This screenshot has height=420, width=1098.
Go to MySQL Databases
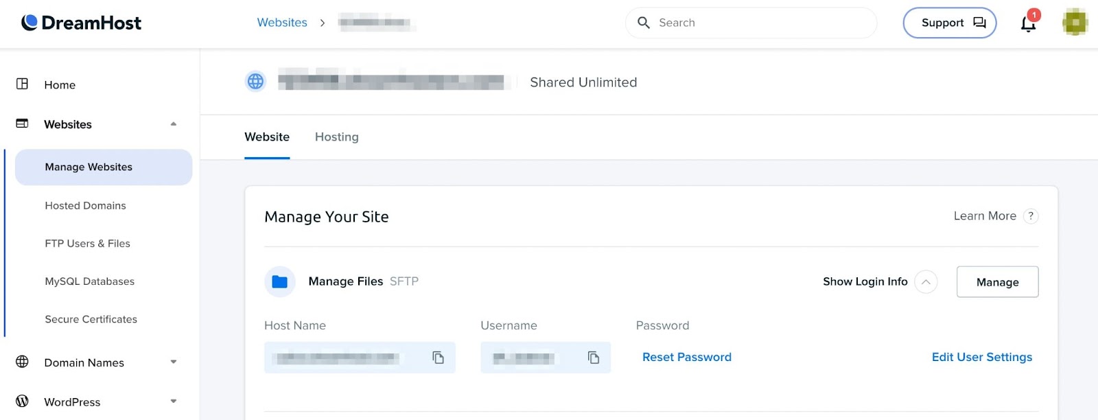[89, 281]
